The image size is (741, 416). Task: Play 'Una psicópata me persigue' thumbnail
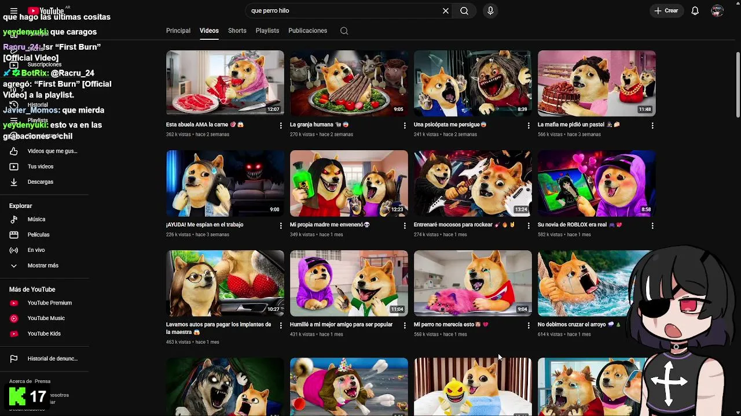coord(473,83)
